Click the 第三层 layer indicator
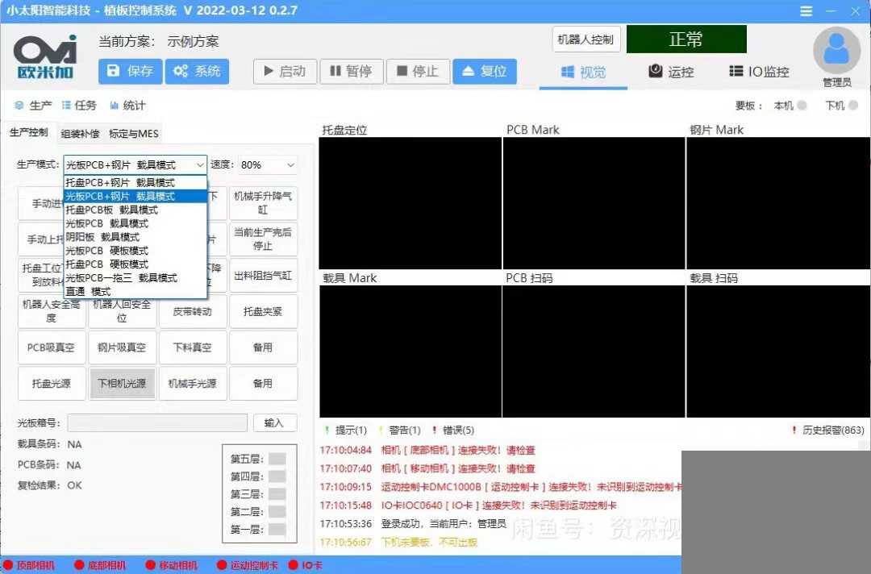Viewport: 871px width, 574px height. 277,494
